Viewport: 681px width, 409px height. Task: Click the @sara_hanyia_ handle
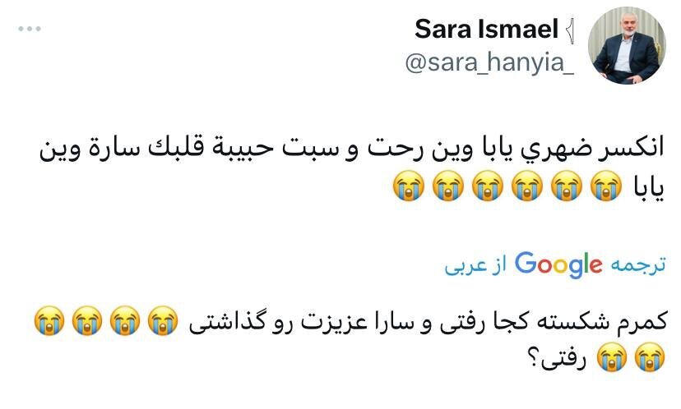(x=489, y=65)
